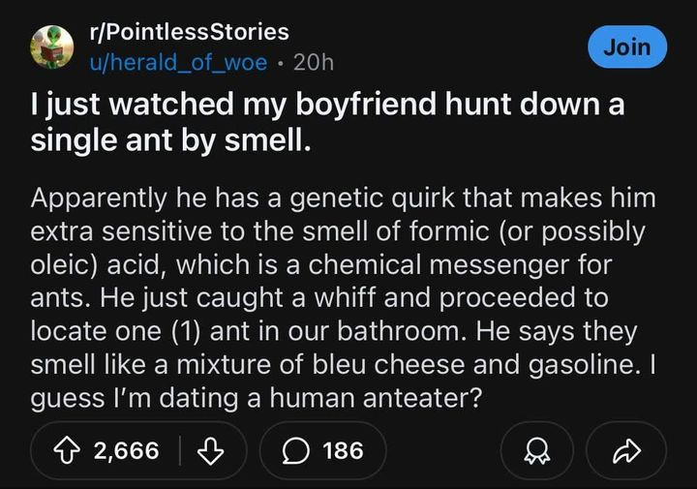This screenshot has width=697, height=489.
Task: Share the post with the arrow icon
Action: (x=626, y=450)
